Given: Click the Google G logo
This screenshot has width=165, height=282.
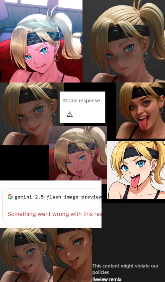Looking at the screenshot, I should [x=10, y=197].
